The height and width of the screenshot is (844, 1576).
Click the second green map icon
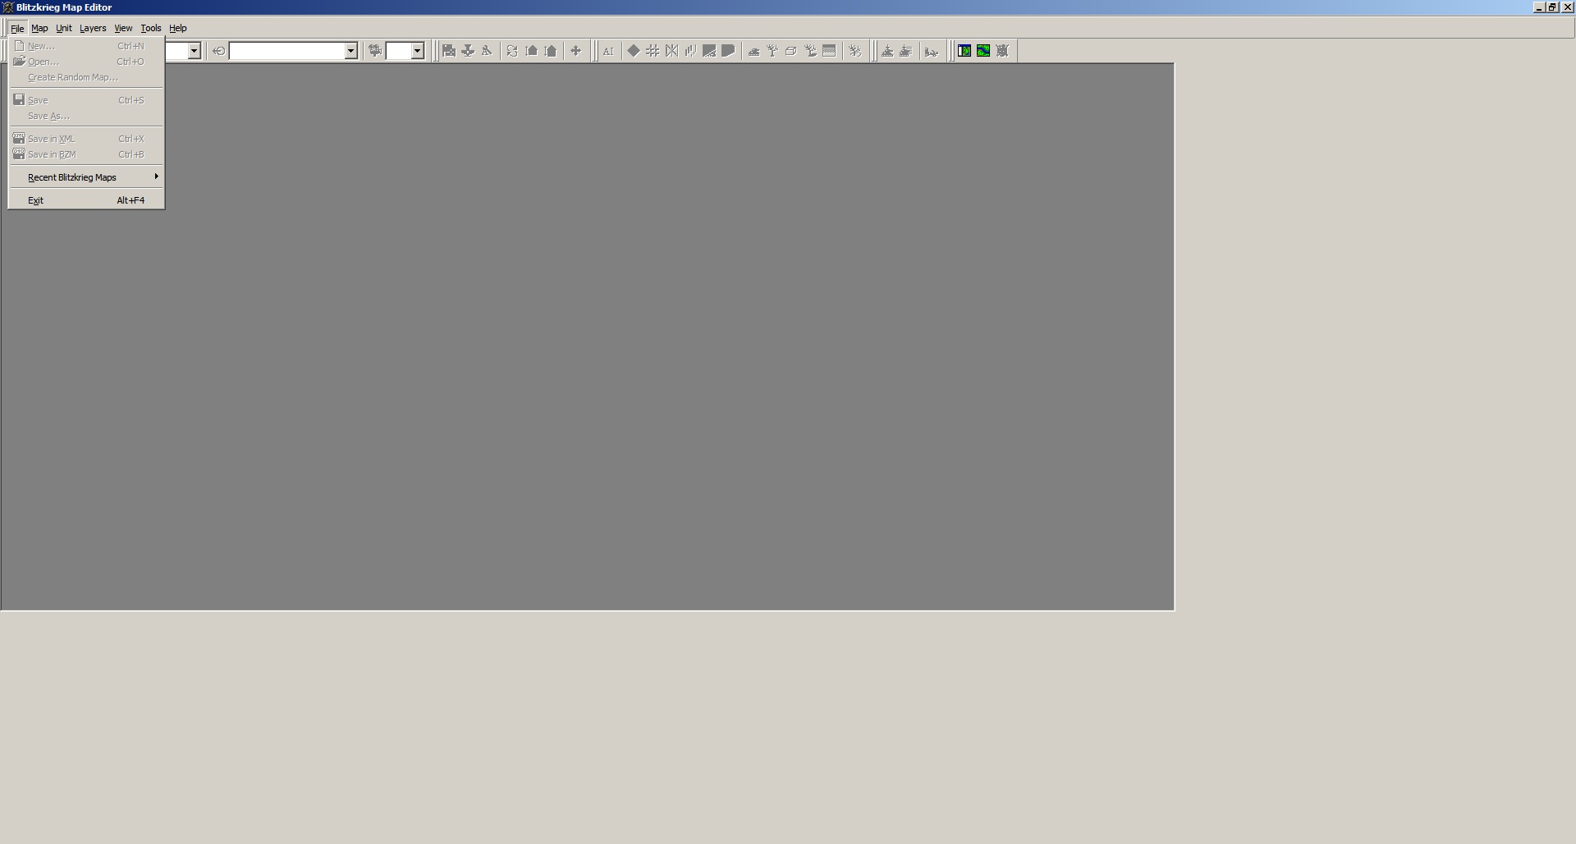tap(983, 51)
